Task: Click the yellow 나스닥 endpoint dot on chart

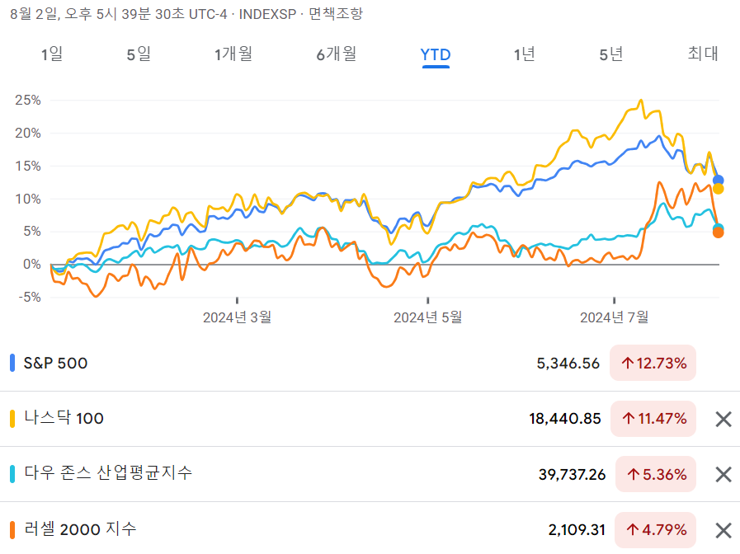Action: [719, 189]
